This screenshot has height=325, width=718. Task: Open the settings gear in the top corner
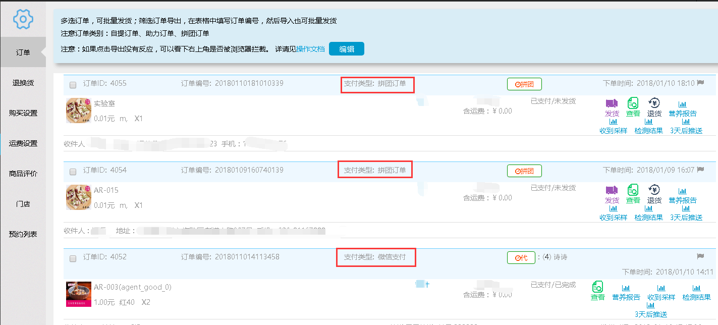(x=22, y=19)
